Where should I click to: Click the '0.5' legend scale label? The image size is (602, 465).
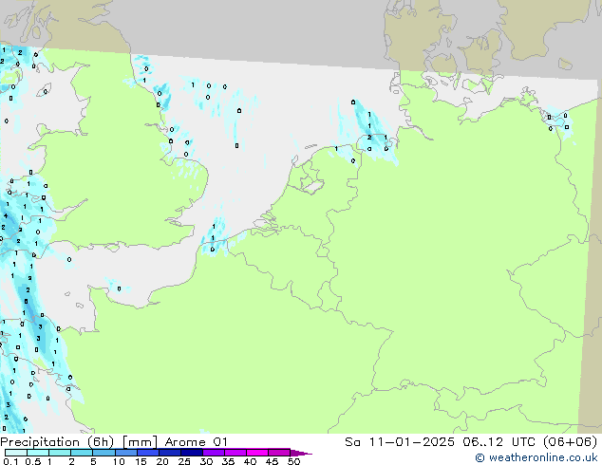[x=33, y=461]
